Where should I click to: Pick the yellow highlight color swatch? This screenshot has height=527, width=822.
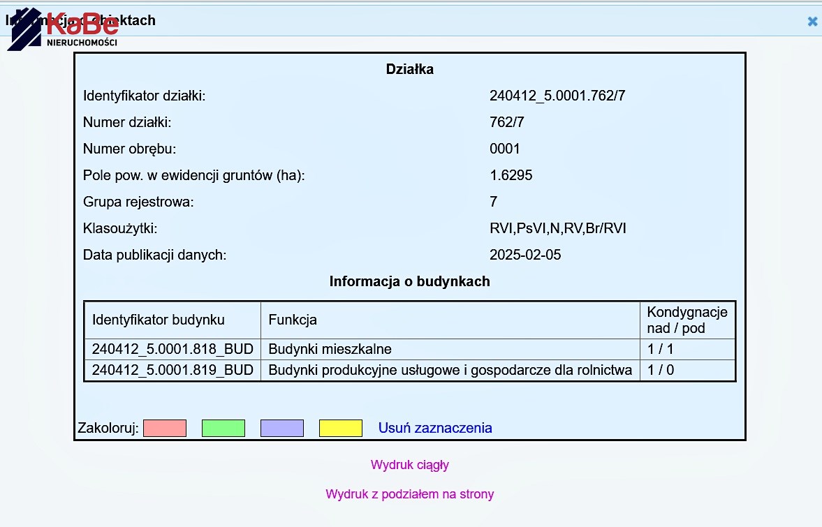[x=341, y=428]
